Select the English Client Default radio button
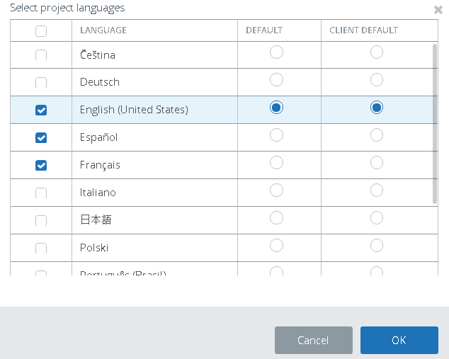This screenshot has height=359, width=449. 377,107
